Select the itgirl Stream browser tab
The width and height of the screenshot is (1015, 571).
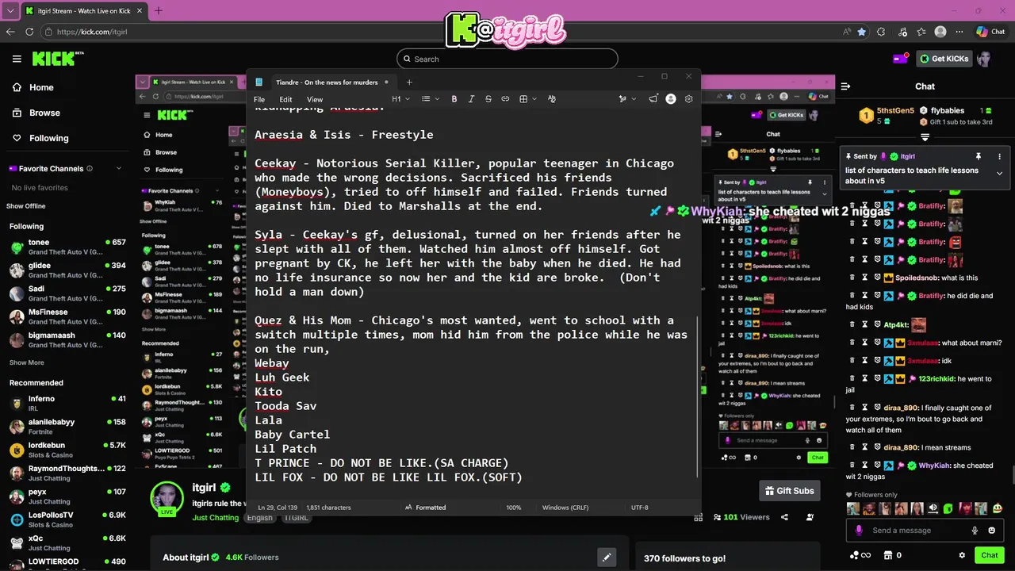coord(84,11)
